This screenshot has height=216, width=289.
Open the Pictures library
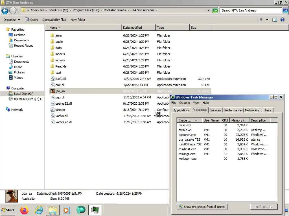pyautogui.click(x=17, y=72)
